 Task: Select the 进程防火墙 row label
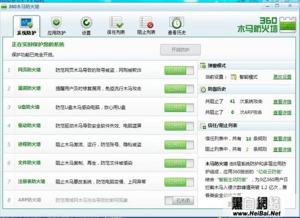coord(29,144)
